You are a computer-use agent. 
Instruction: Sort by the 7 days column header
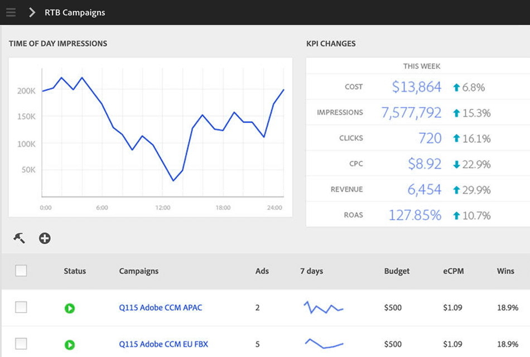point(311,271)
